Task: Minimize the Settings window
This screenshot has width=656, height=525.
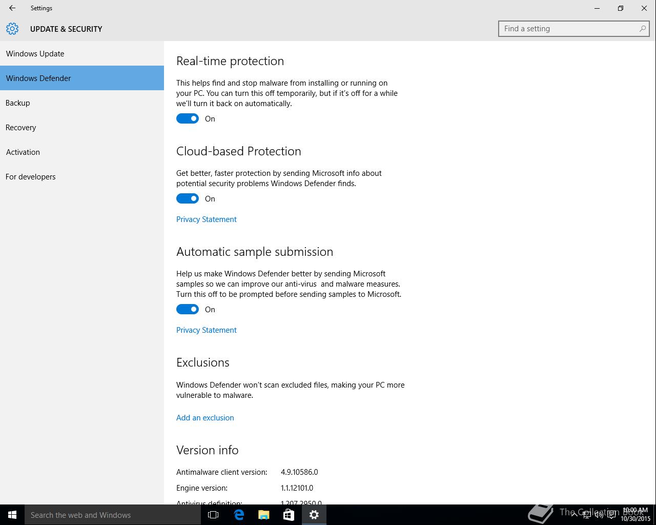Action: click(x=597, y=8)
